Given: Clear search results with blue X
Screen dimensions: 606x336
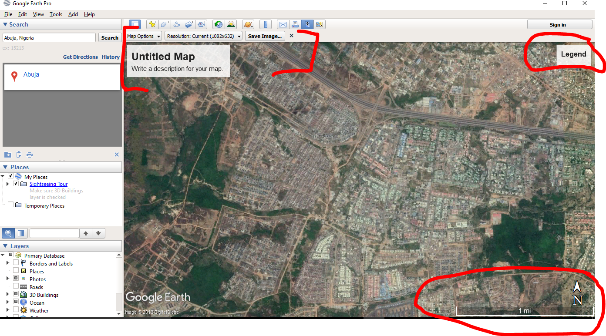Looking at the screenshot, I should (x=116, y=155).
